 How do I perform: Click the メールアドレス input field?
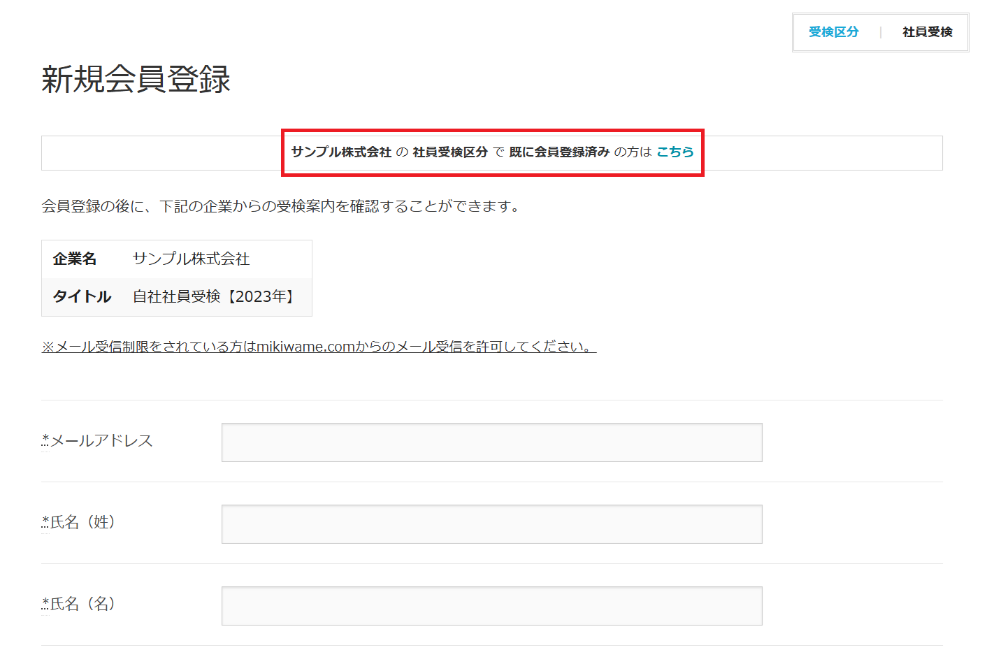pyautogui.click(x=491, y=442)
